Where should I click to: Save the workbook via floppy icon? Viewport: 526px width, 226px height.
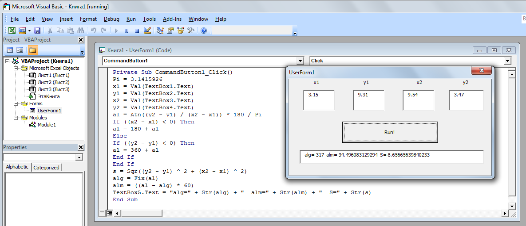pos(37,31)
